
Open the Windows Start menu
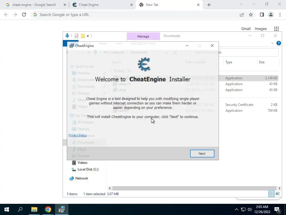[x=7, y=209]
